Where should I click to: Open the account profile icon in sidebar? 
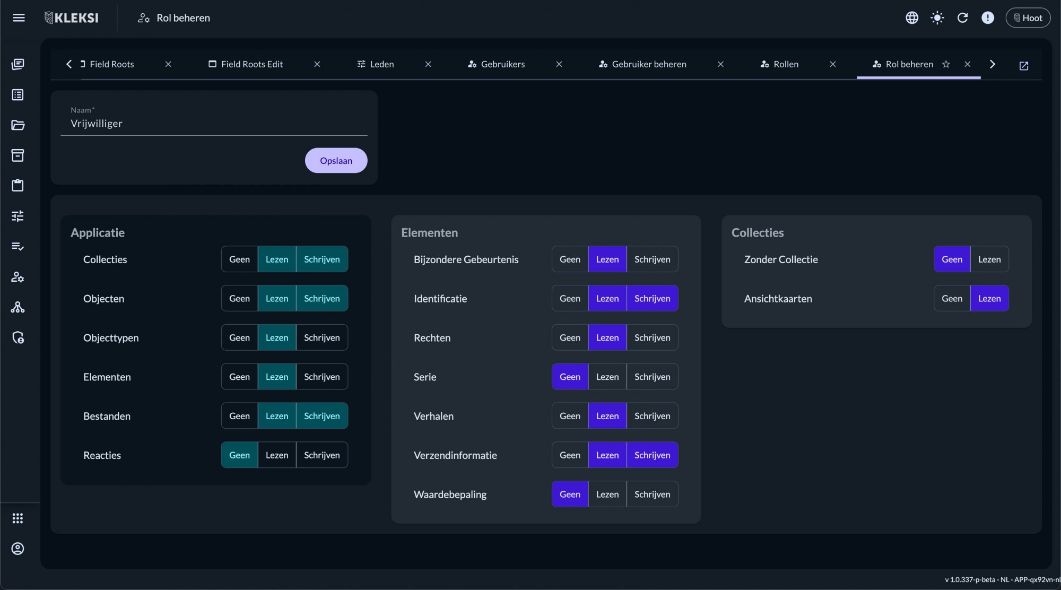[18, 549]
